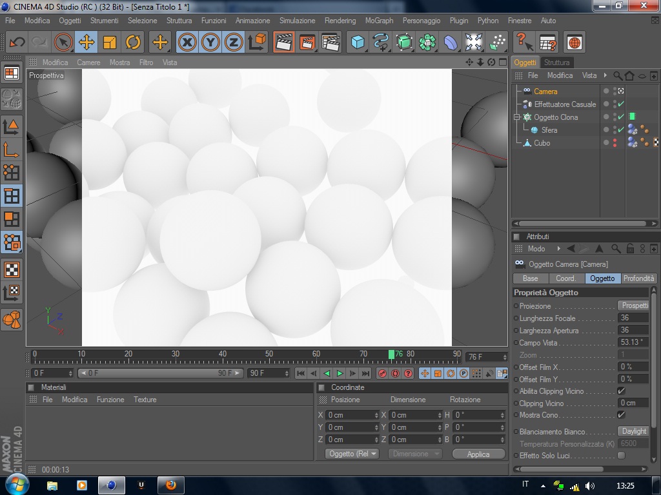The height and width of the screenshot is (495, 661).
Task: Click the Record Active Objects button
Action: pyautogui.click(x=382, y=373)
